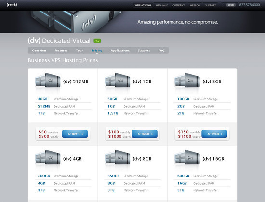
Task: Click the (mt) logo in header
Action: click(x=12, y=5)
